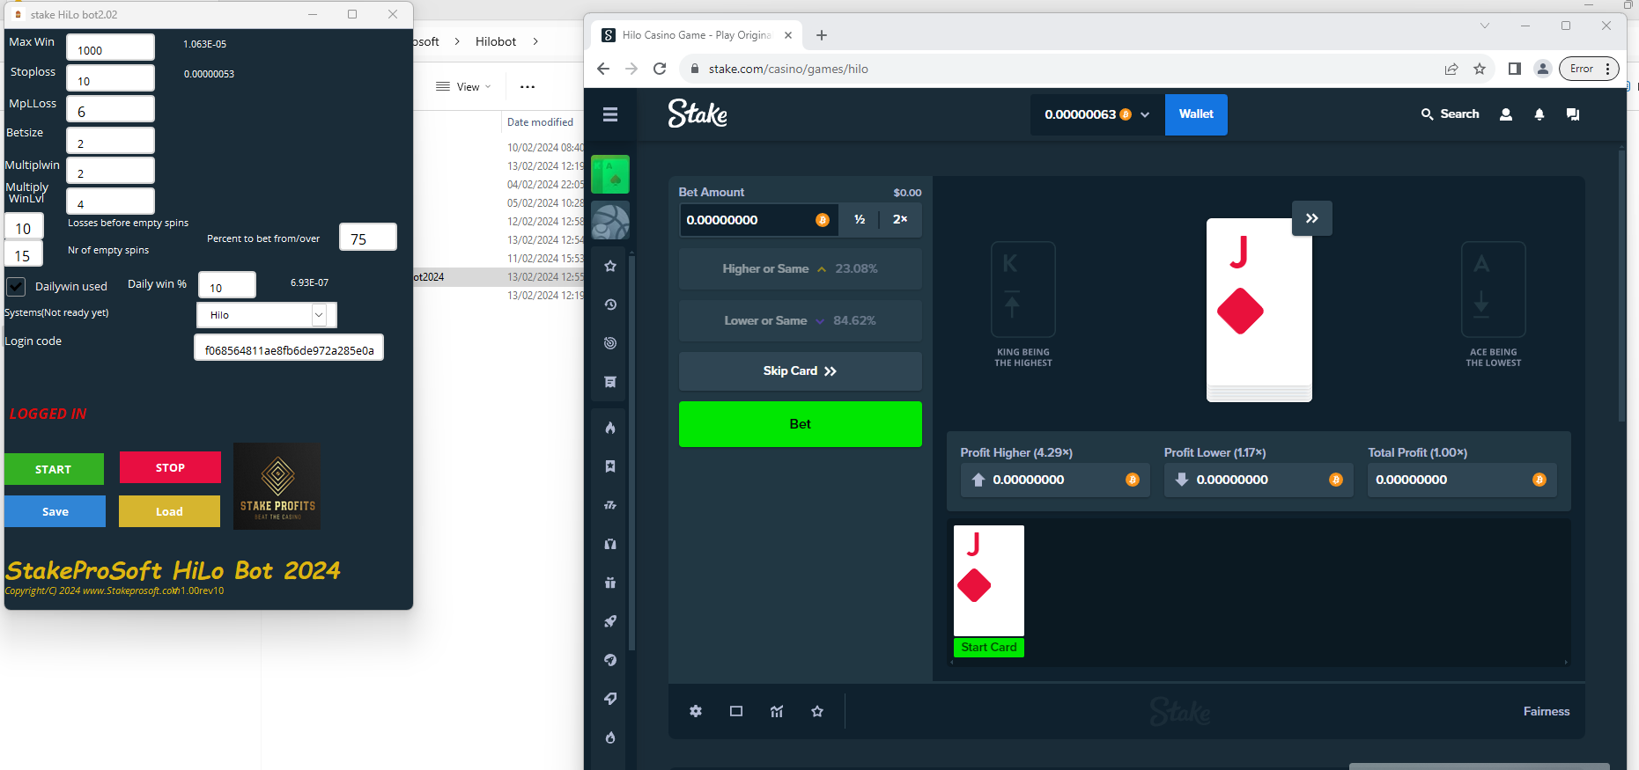Image resolution: width=1639 pixels, height=770 pixels.
Task: Open the Stake hamburger sidebar menu
Action: [x=610, y=114]
